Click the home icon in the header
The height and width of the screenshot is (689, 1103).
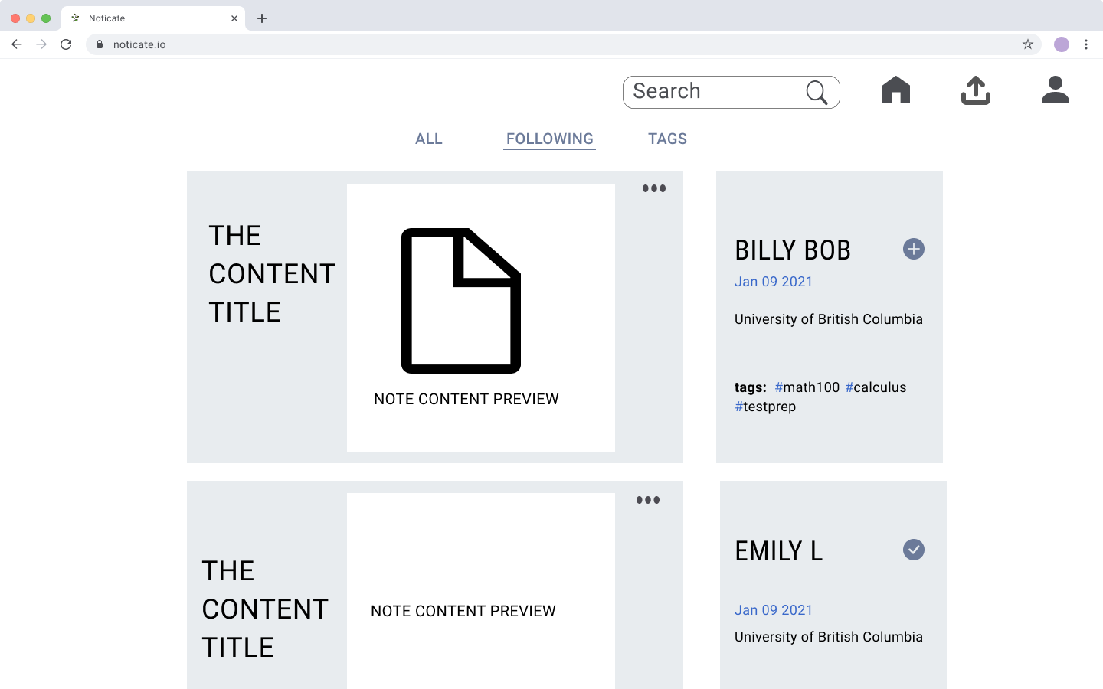tap(895, 90)
